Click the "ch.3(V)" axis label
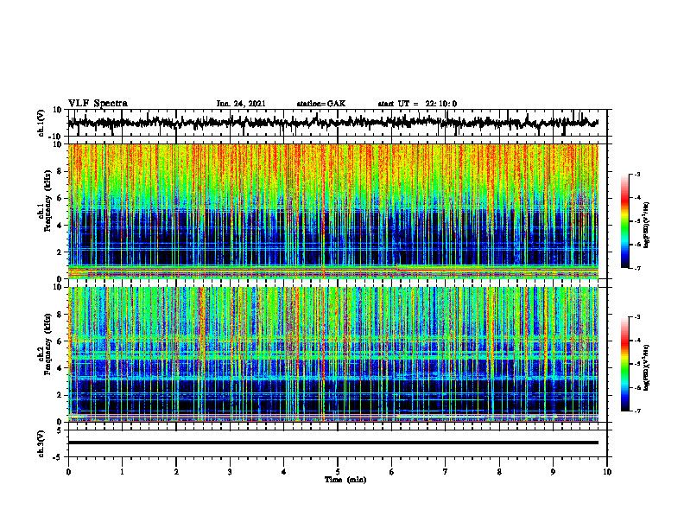Screen dimensions: 684x529 [x=41, y=444]
